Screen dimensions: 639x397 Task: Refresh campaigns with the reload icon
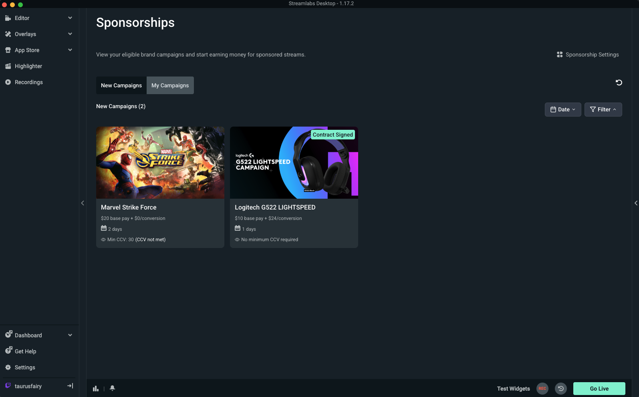tap(619, 83)
